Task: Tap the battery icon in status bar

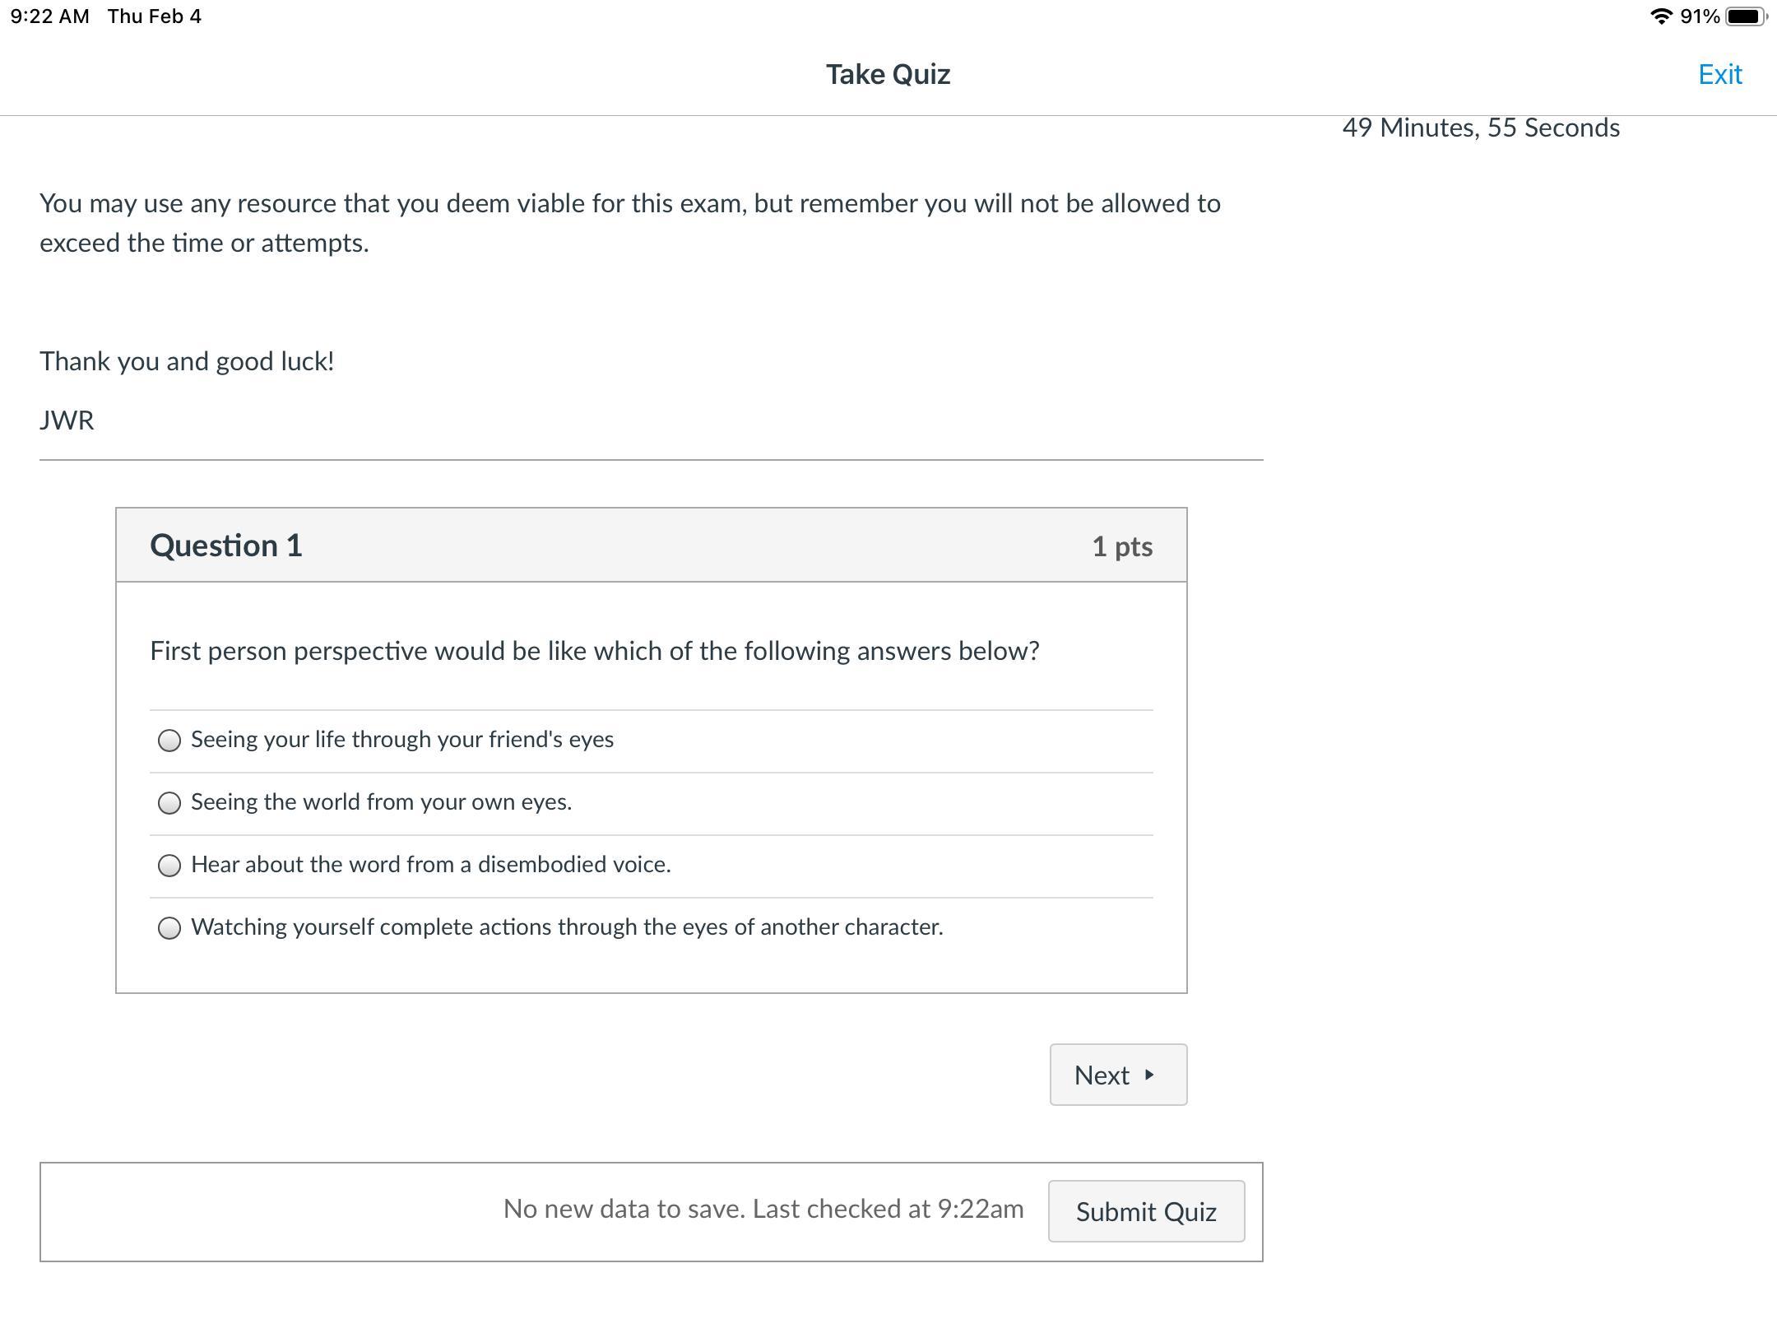Action: [x=1745, y=16]
